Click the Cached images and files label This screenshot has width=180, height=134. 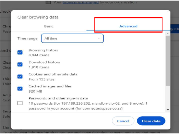coord(50,86)
